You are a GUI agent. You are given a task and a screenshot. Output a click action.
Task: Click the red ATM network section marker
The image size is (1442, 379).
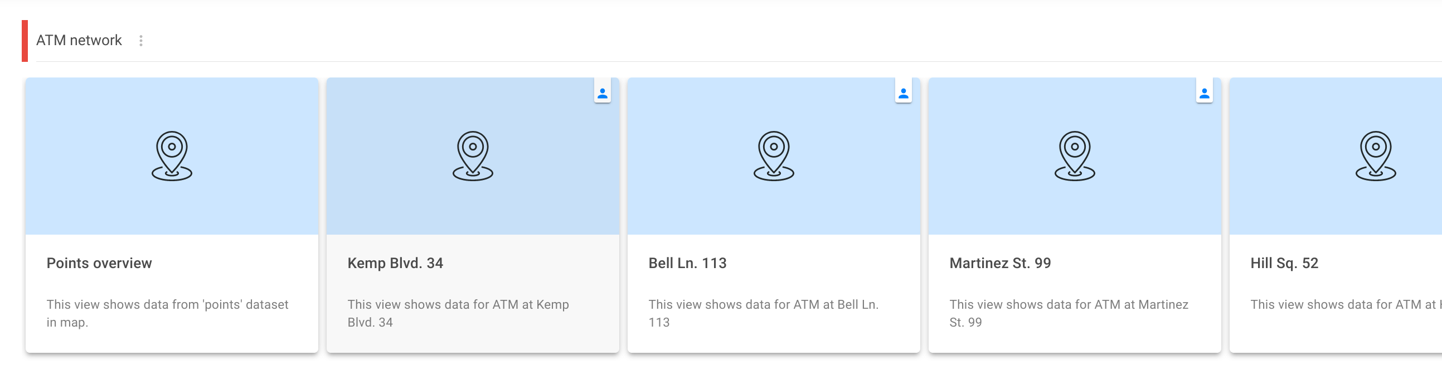tap(25, 41)
